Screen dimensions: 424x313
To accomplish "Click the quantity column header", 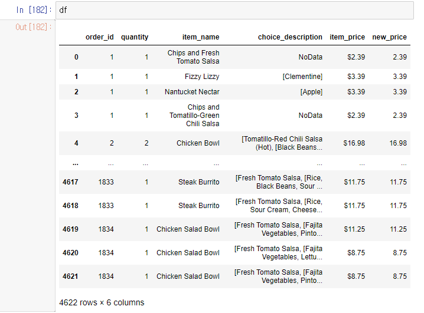I will point(135,37).
